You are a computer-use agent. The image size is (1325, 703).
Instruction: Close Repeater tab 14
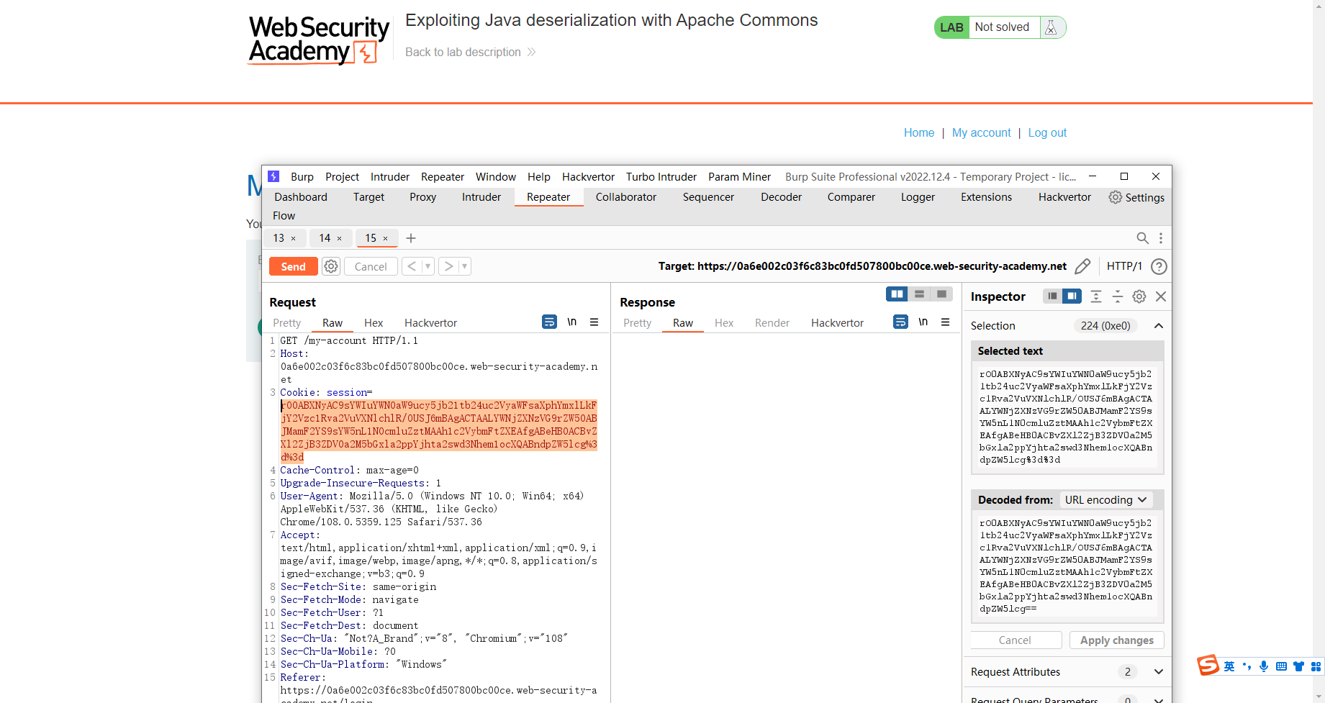(x=339, y=238)
